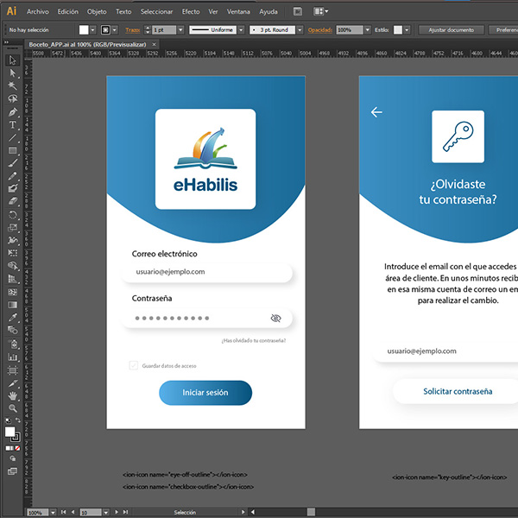
Task: Select the Rectangle tool
Action: point(13,150)
